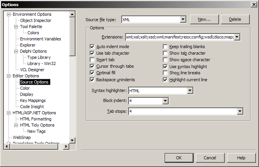The width and height of the screenshot is (259, 167).
Task: Select HTML Tidy Options label
Action: (37, 125)
